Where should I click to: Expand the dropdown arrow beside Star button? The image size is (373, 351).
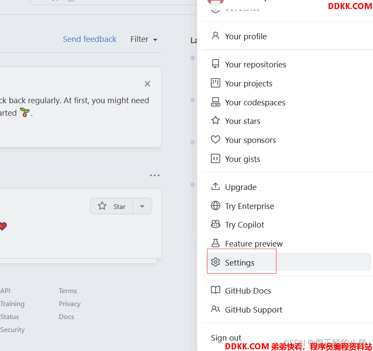tap(142, 206)
